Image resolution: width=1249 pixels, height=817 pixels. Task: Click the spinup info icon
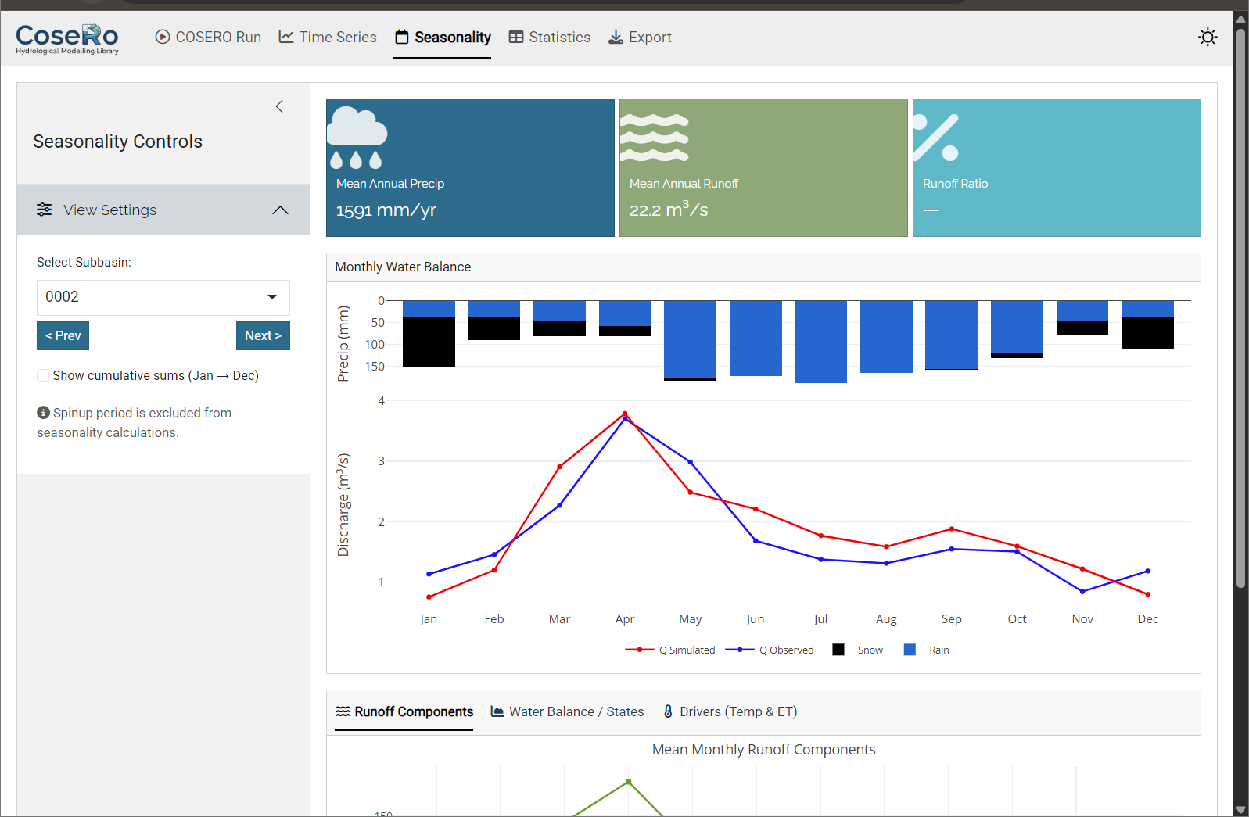tap(44, 413)
